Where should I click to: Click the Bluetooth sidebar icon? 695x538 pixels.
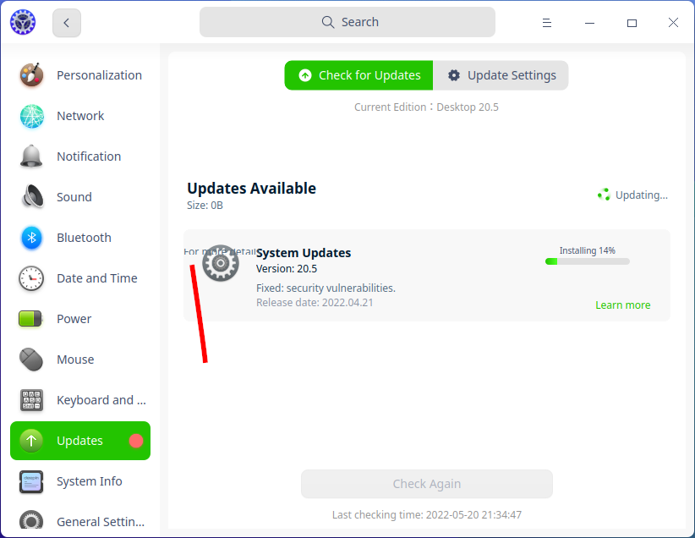pos(30,238)
